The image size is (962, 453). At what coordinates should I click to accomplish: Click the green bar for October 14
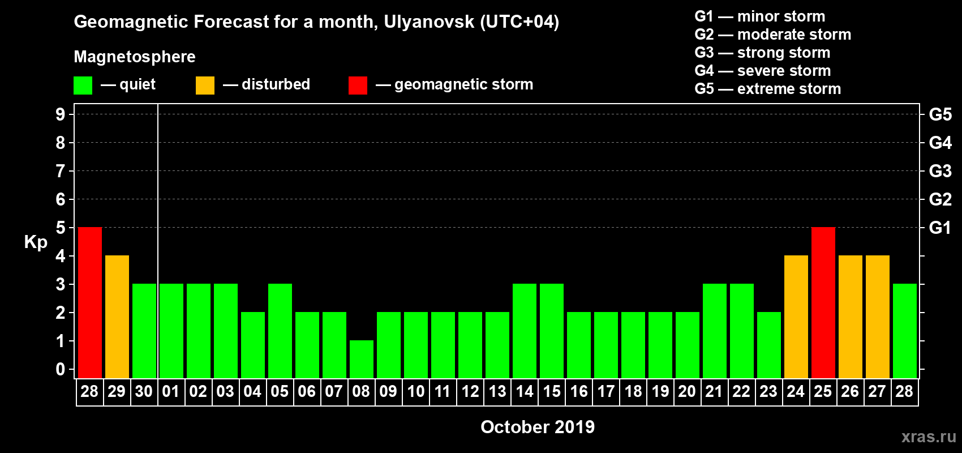525,331
